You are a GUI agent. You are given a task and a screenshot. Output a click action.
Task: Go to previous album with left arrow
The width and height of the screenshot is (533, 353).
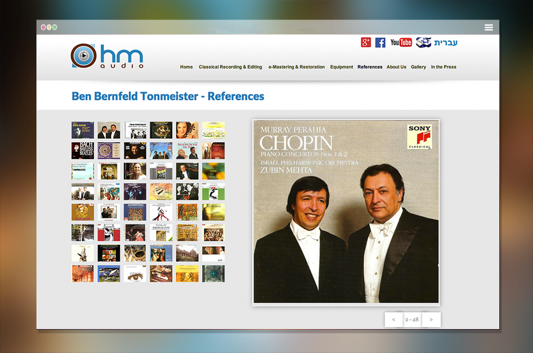click(394, 320)
